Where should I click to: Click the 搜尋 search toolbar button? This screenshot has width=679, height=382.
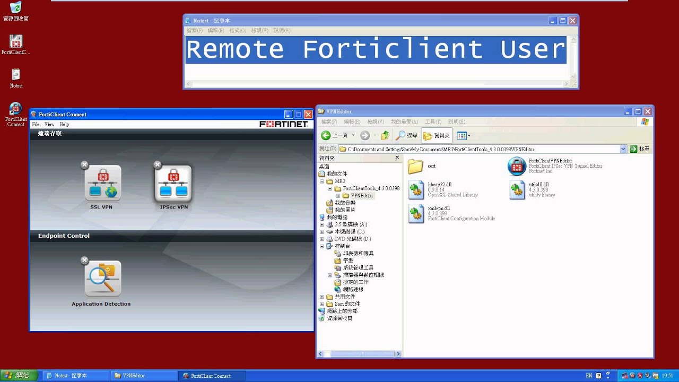click(407, 135)
